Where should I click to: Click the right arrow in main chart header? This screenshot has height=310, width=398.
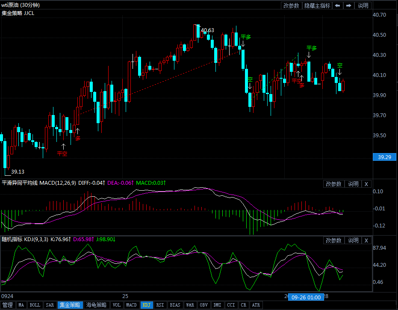(x=349, y=6)
